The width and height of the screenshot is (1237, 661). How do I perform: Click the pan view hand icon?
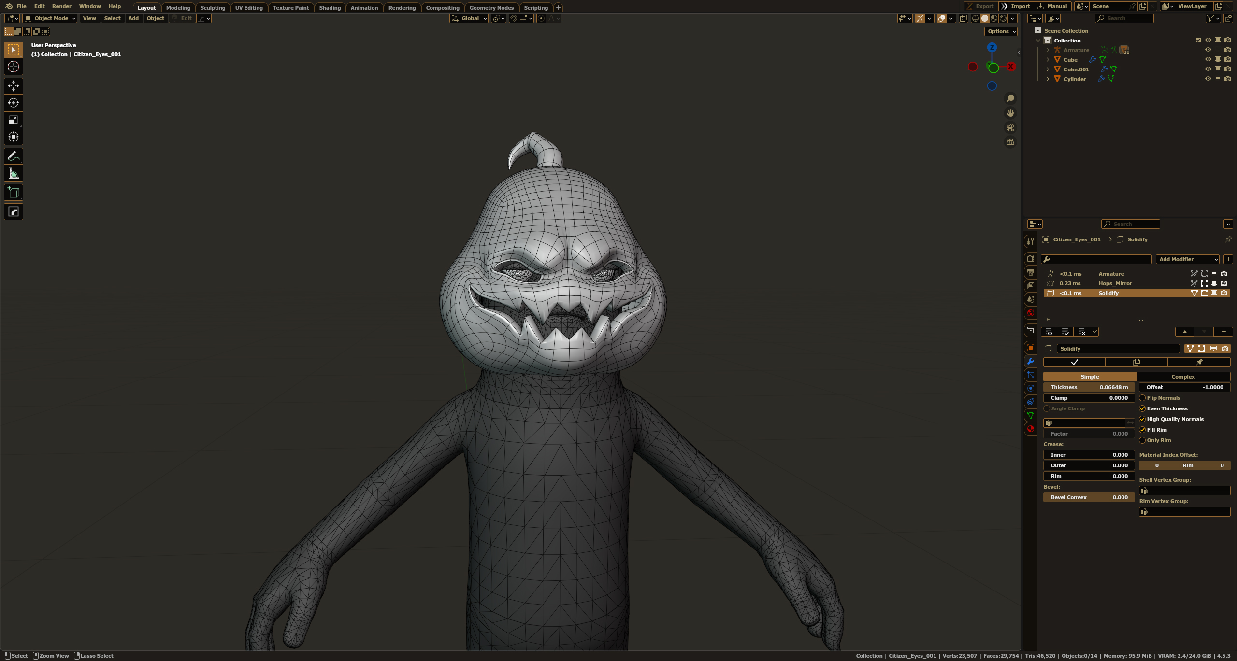pos(1010,113)
